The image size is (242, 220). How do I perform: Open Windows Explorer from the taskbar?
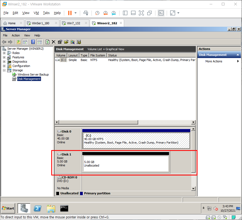[51, 208]
